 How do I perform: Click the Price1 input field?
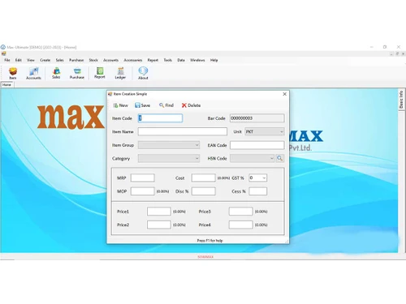click(x=159, y=212)
